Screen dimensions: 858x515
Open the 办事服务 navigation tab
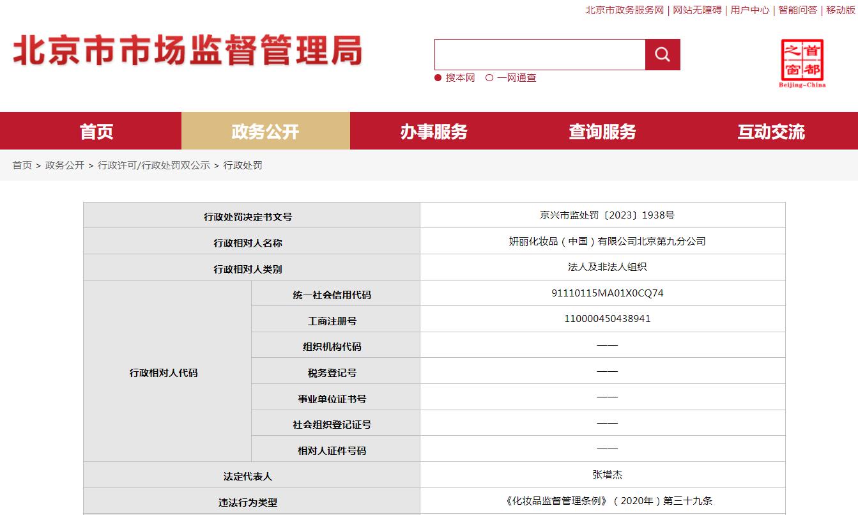[434, 131]
